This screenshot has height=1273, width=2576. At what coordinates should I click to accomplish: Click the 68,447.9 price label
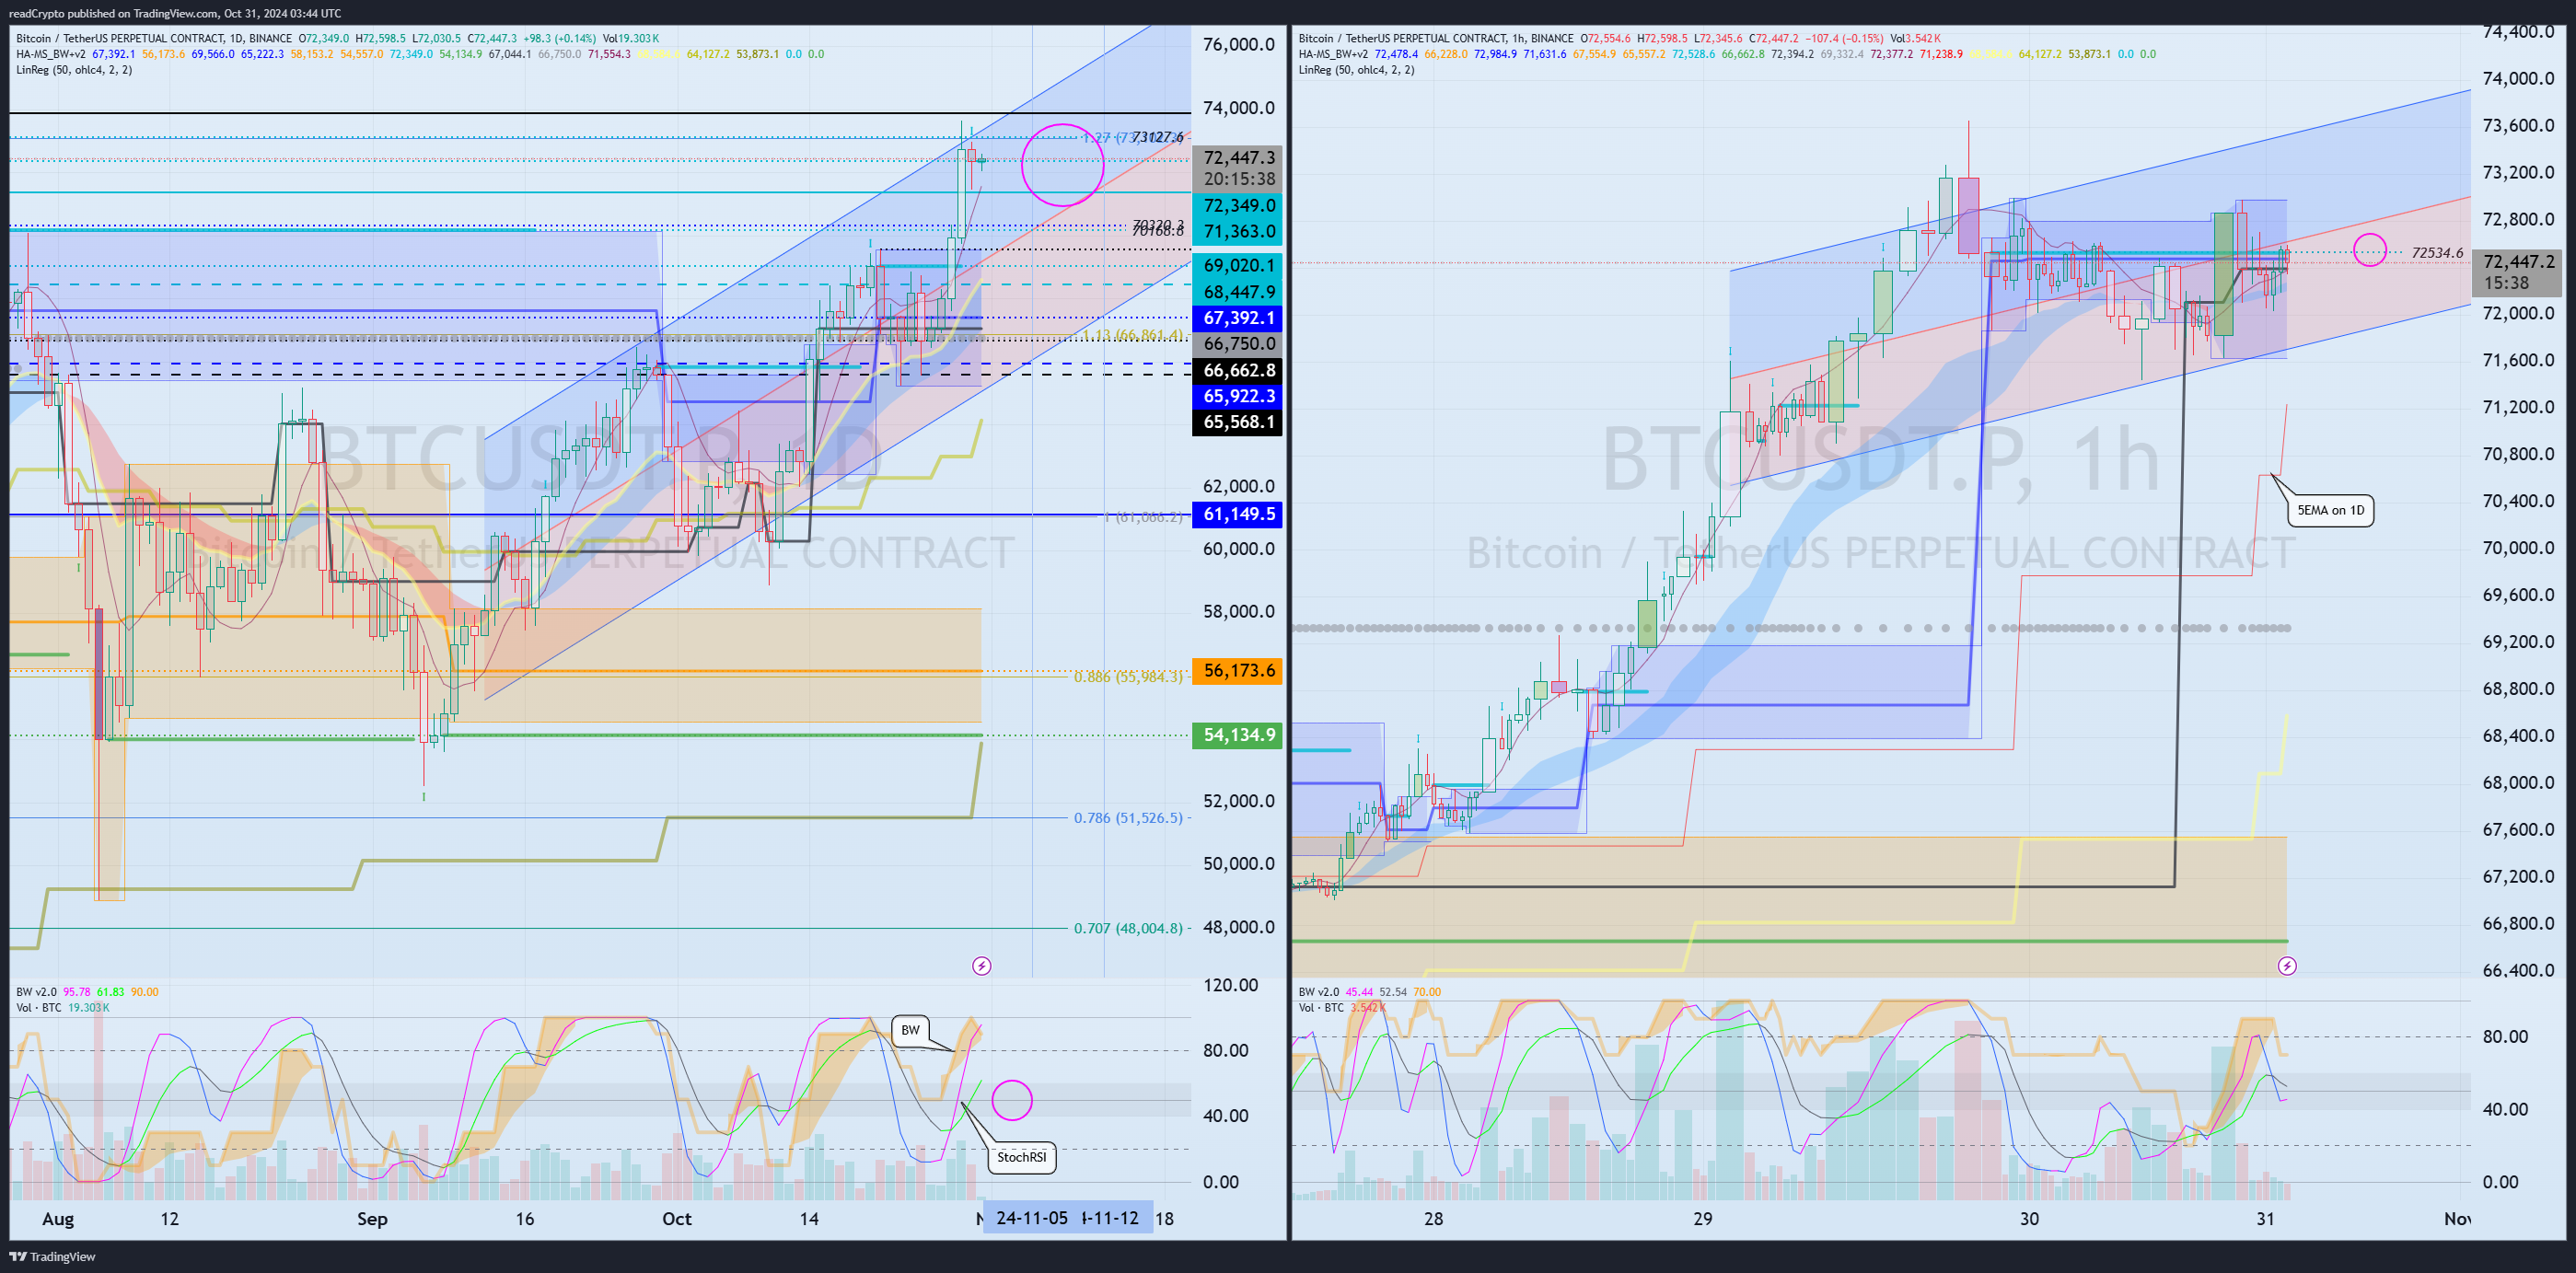(x=1238, y=292)
